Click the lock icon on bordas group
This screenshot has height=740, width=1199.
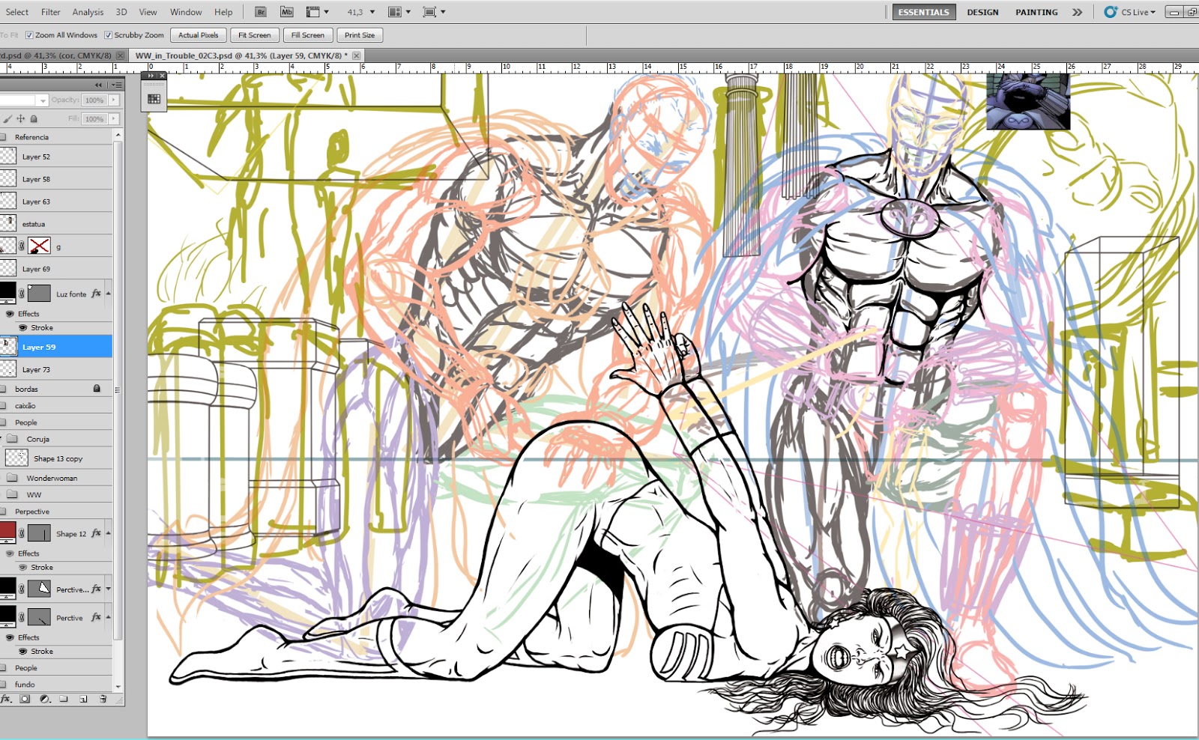[x=97, y=389]
